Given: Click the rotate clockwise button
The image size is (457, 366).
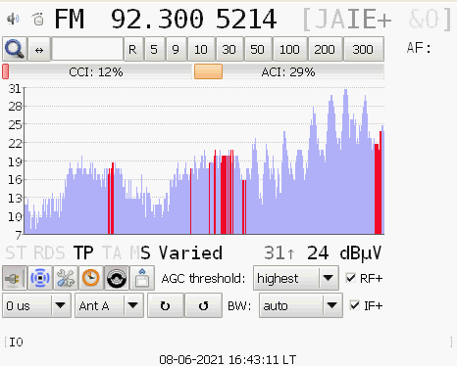Looking at the screenshot, I should tap(166, 305).
